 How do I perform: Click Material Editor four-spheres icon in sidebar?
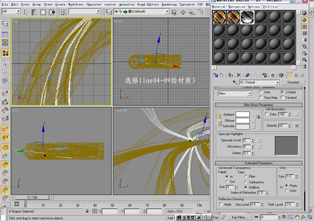(5, 53)
